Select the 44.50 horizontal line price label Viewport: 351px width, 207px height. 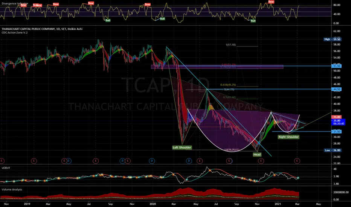pyautogui.click(x=336, y=89)
